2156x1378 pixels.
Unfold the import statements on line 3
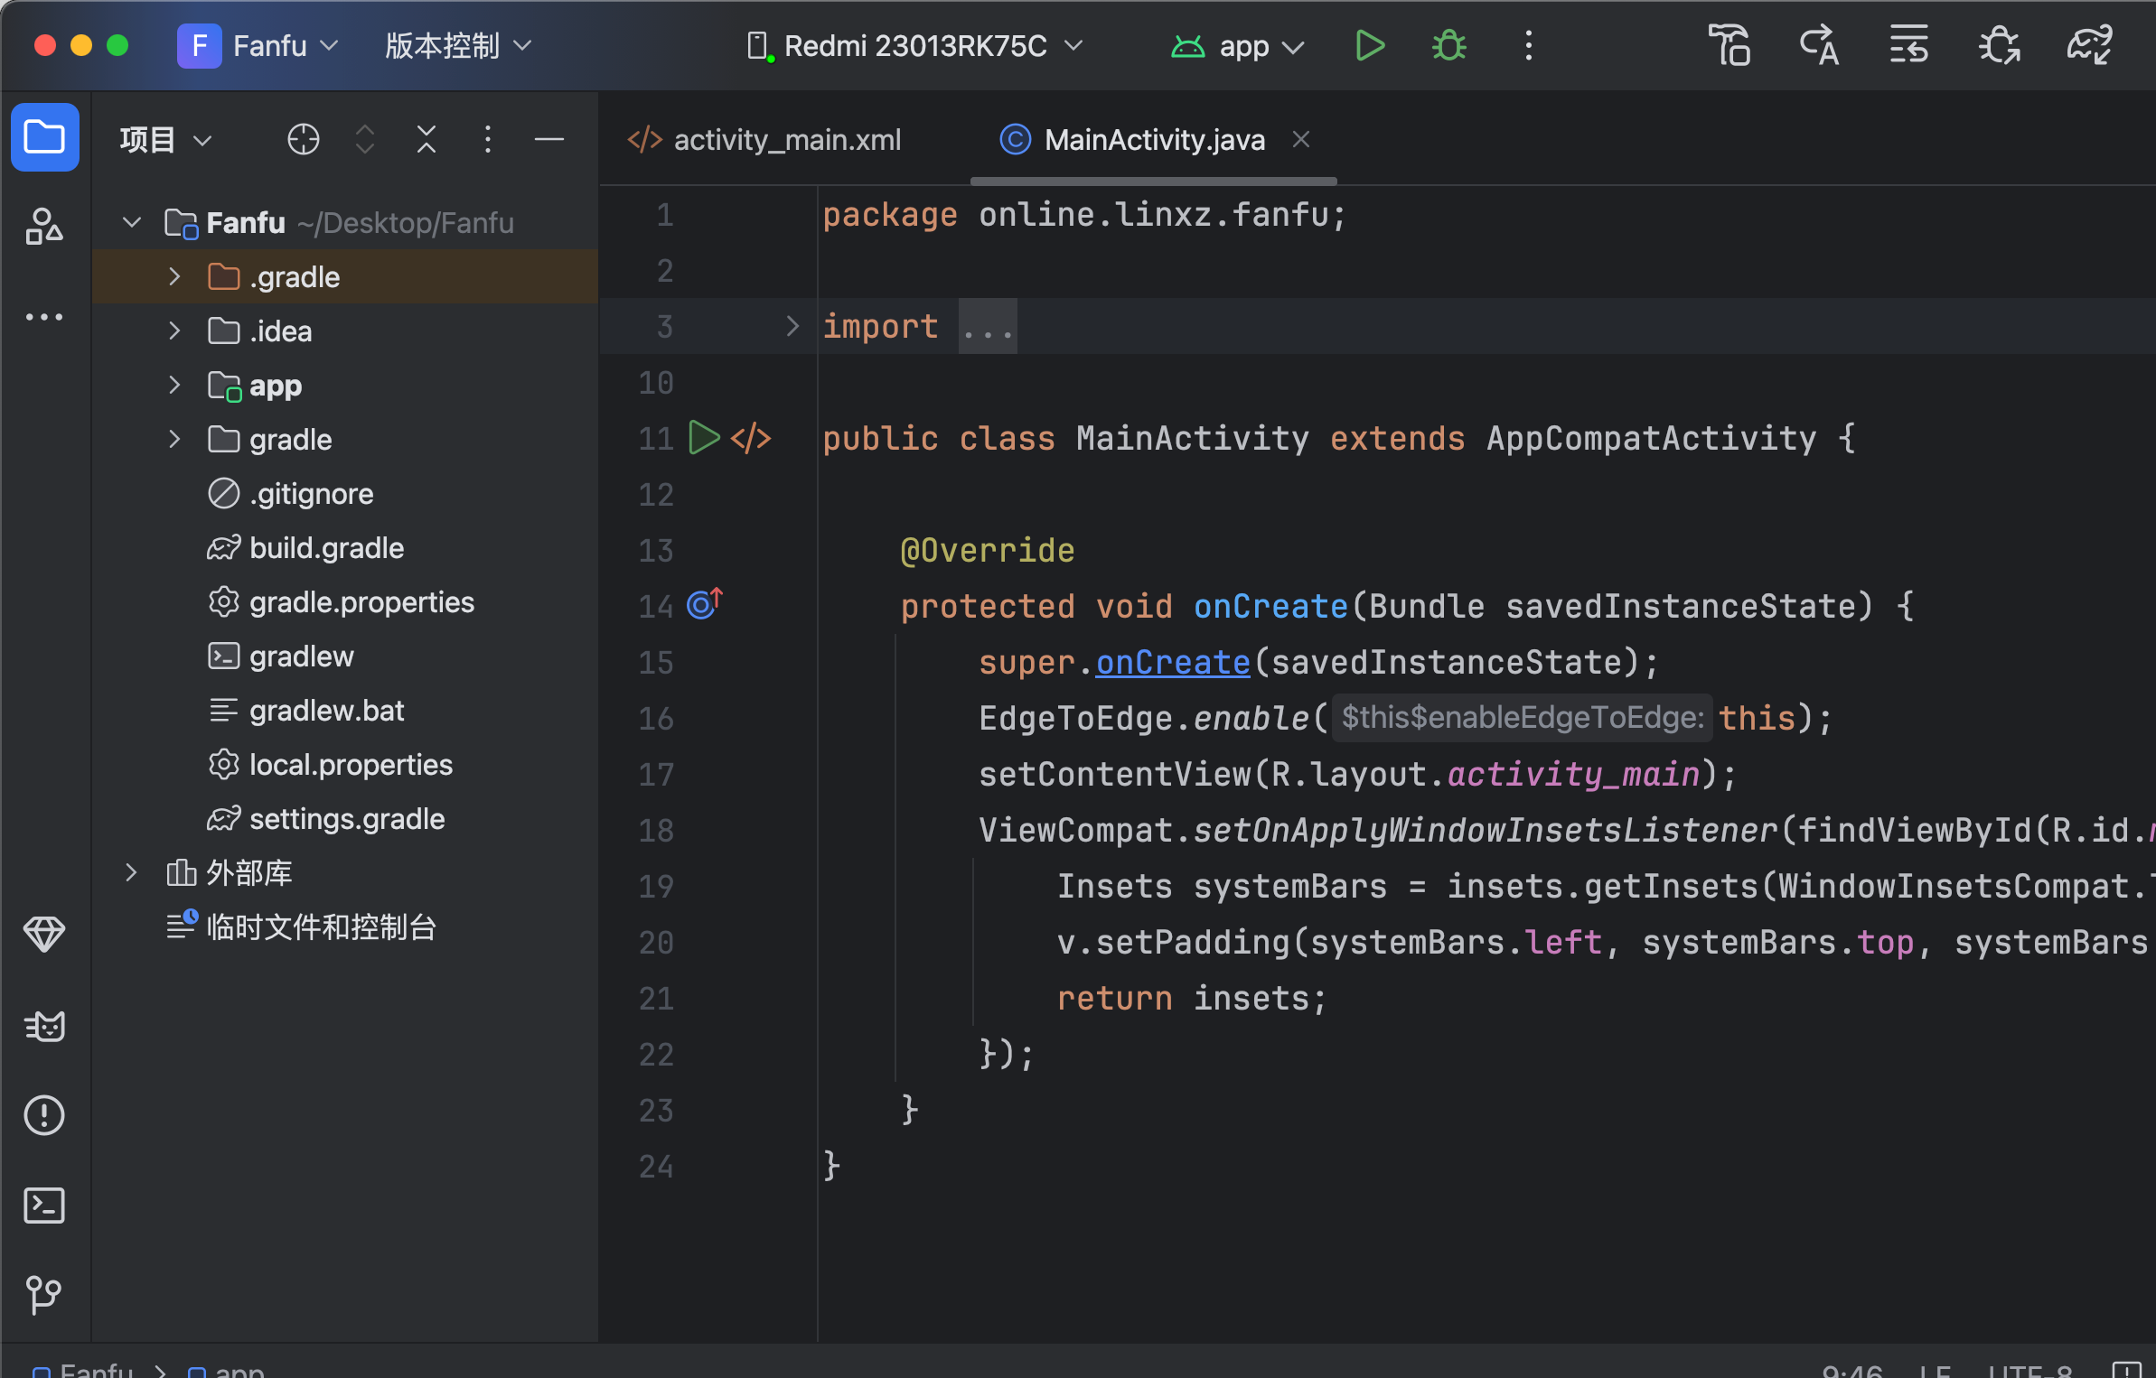pyautogui.click(x=792, y=326)
